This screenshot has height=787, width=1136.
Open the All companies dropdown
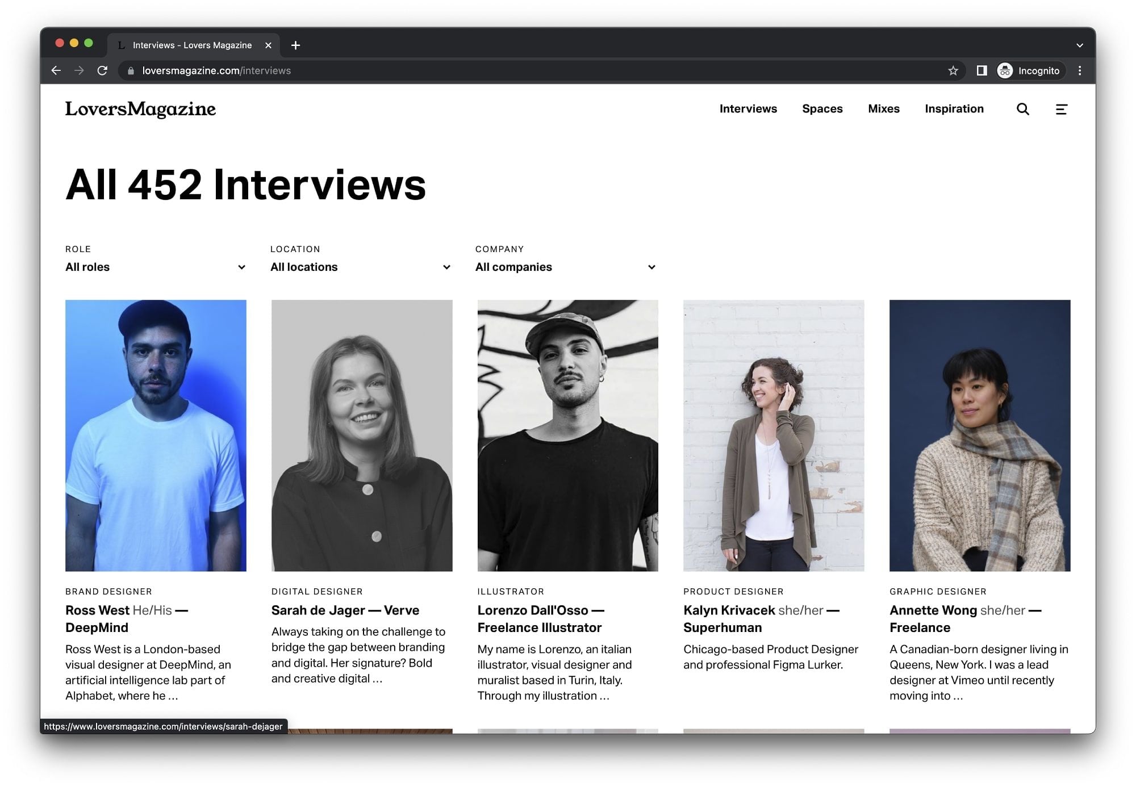pos(565,267)
